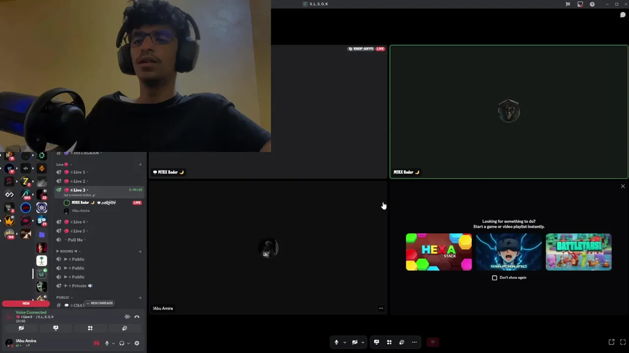The width and height of the screenshot is (629, 353).
Task: Join the Pull Me voice channel
Action: point(98,240)
